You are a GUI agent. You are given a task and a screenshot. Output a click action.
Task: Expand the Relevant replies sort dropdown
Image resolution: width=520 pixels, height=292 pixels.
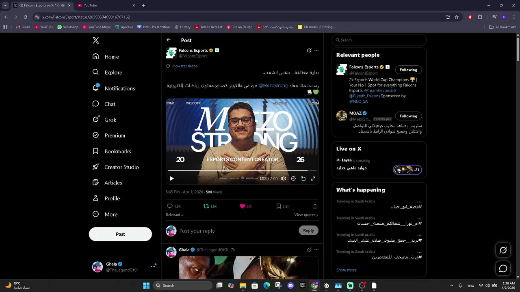(175, 215)
